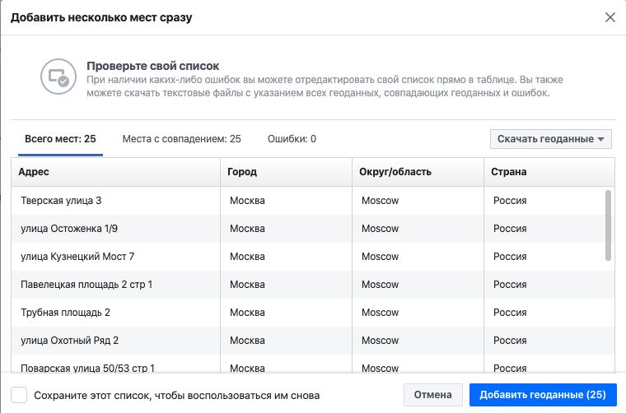Enable saving this list for reuse
The image size is (626, 413).
[19, 395]
